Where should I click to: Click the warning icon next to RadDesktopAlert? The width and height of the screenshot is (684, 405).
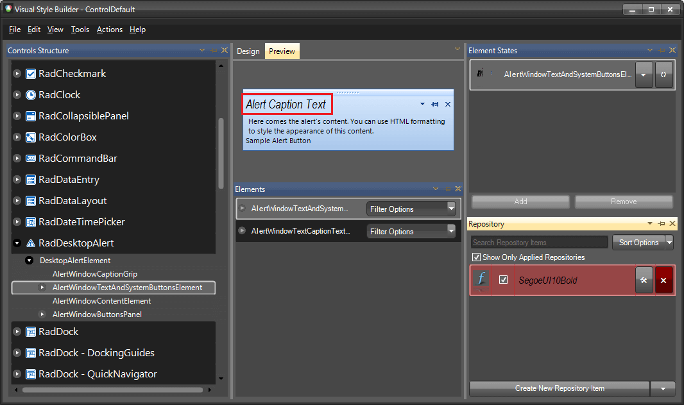31,243
